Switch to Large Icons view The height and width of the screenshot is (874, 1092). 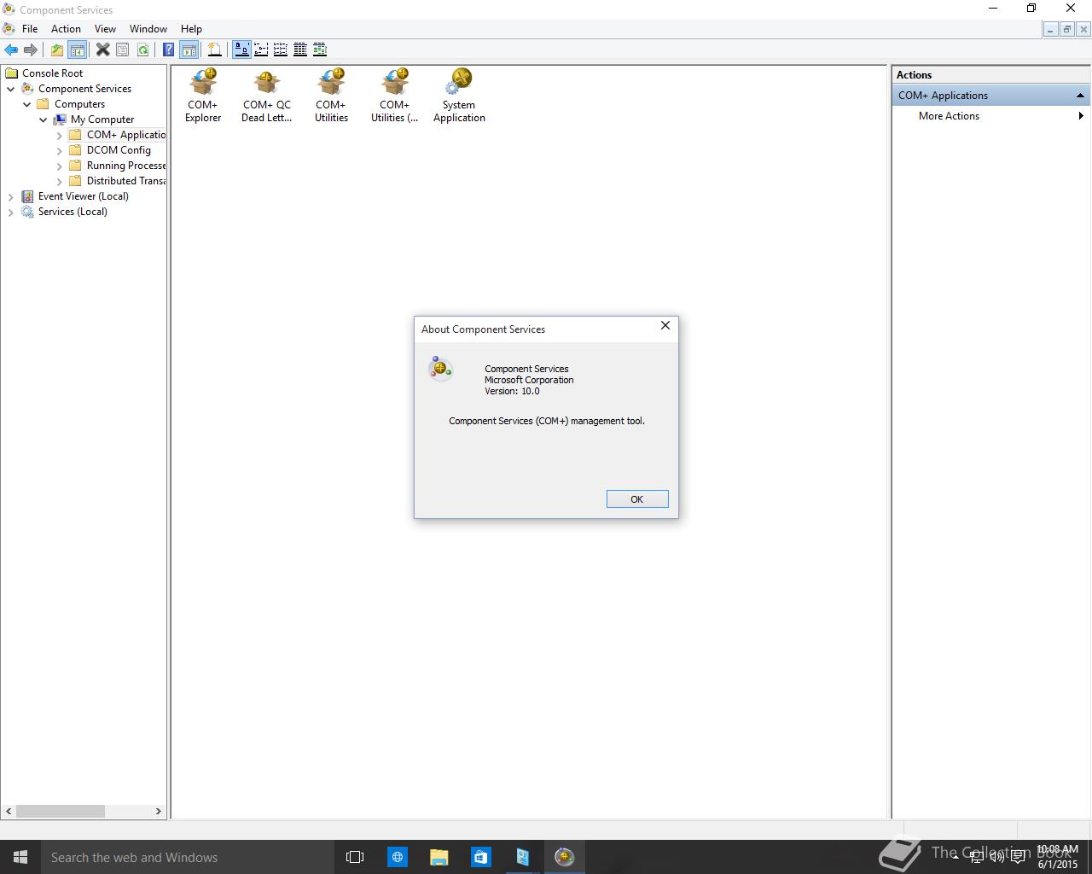[x=241, y=50]
